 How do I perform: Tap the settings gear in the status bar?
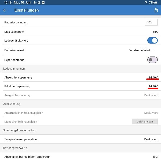pos(39,2)
